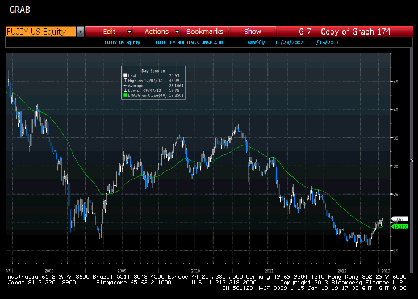Click the EMAVG value 19.2501 in legend

[176, 95]
